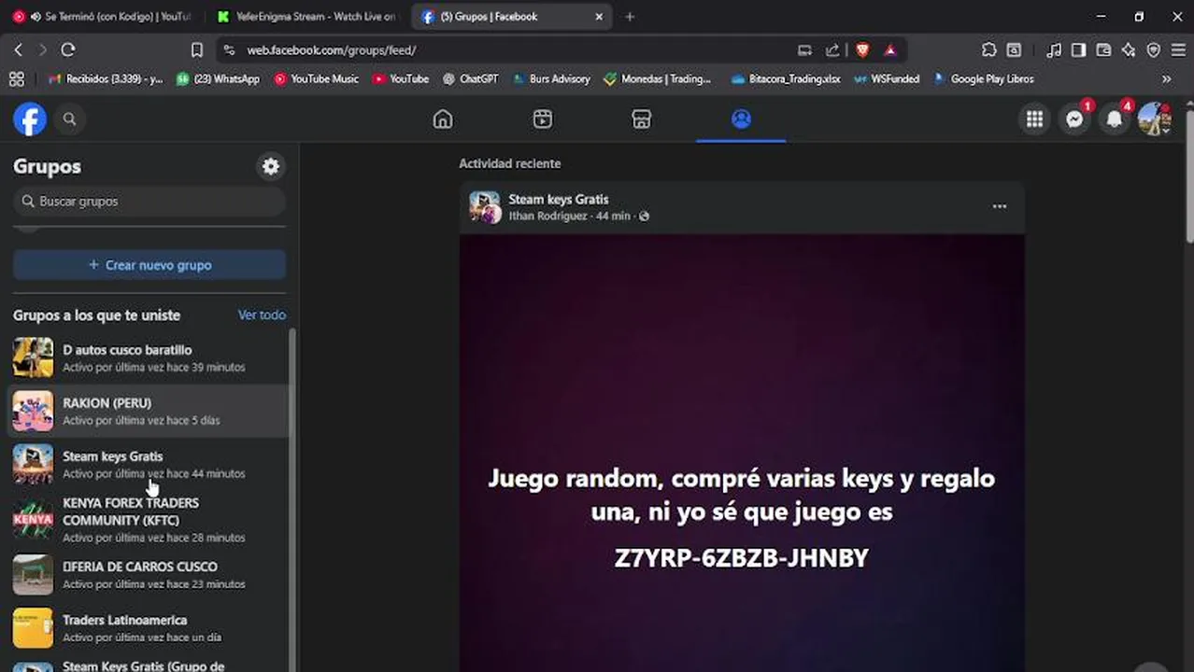Open the account profile picture menu
1194x672 pixels.
(x=1155, y=119)
